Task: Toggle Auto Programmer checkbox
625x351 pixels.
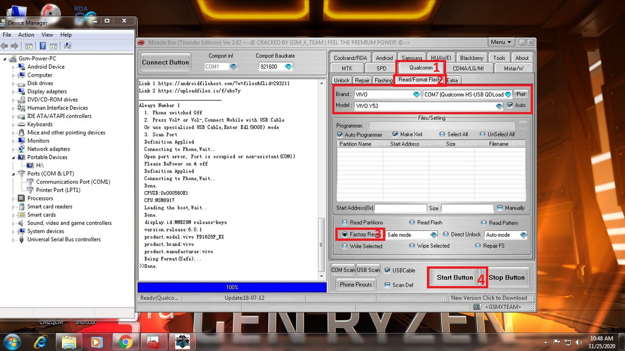Action: coord(340,135)
